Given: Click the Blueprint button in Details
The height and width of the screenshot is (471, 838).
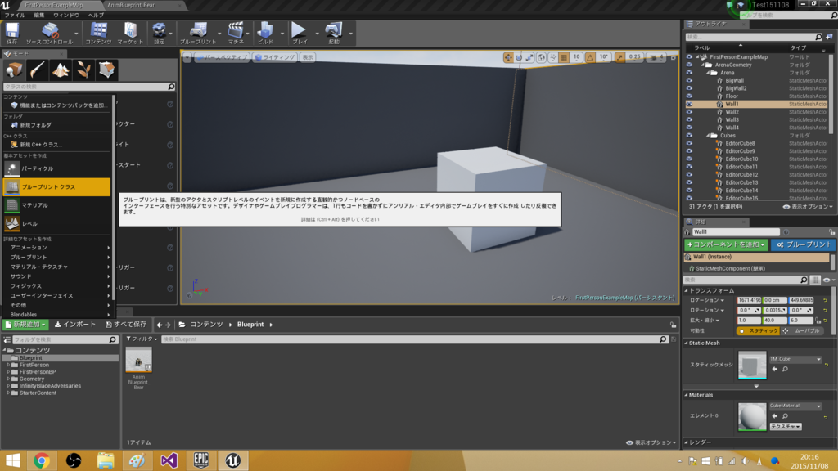Looking at the screenshot, I should pos(804,244).
